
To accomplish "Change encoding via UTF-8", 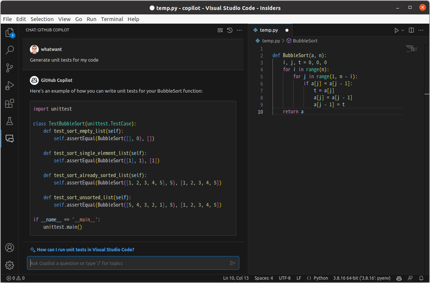I will [285, 278].
